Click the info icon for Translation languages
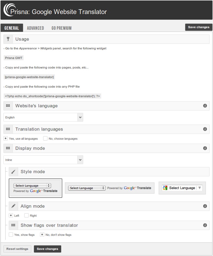The height and width of the screenshot is (256, 213). pyautogui.click(x=205, y=129)
